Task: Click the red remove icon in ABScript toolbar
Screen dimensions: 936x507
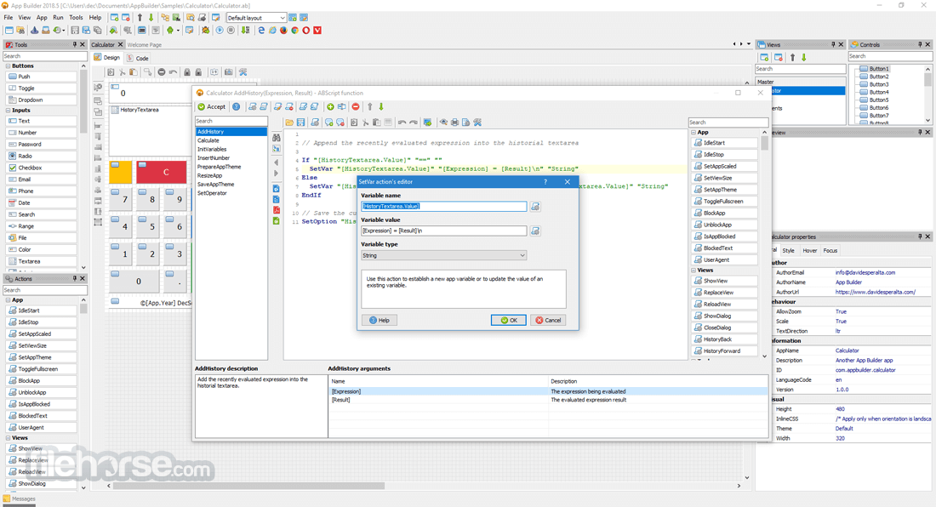Action: [356, 107]
